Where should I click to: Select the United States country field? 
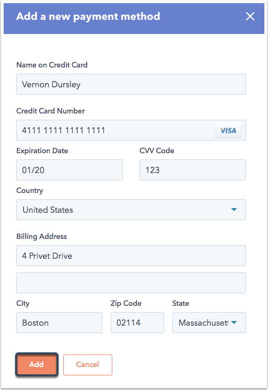131,210
